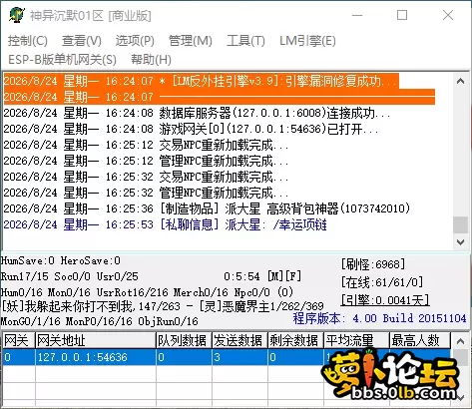Select the 网关地址 column header

tap(96, 340)
